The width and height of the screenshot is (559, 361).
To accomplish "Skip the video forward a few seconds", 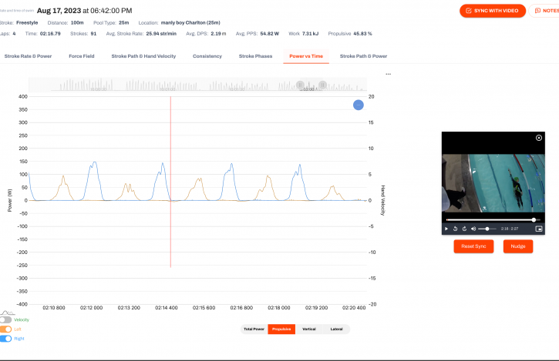I will tap(464, 229).
